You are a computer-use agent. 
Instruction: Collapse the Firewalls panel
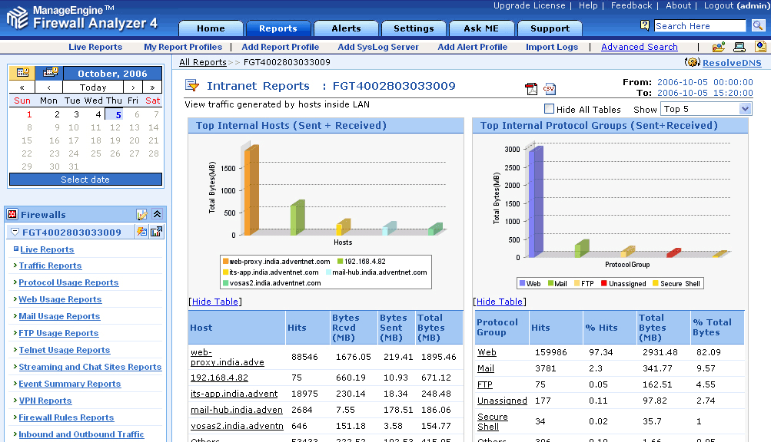tap(157, 215)
